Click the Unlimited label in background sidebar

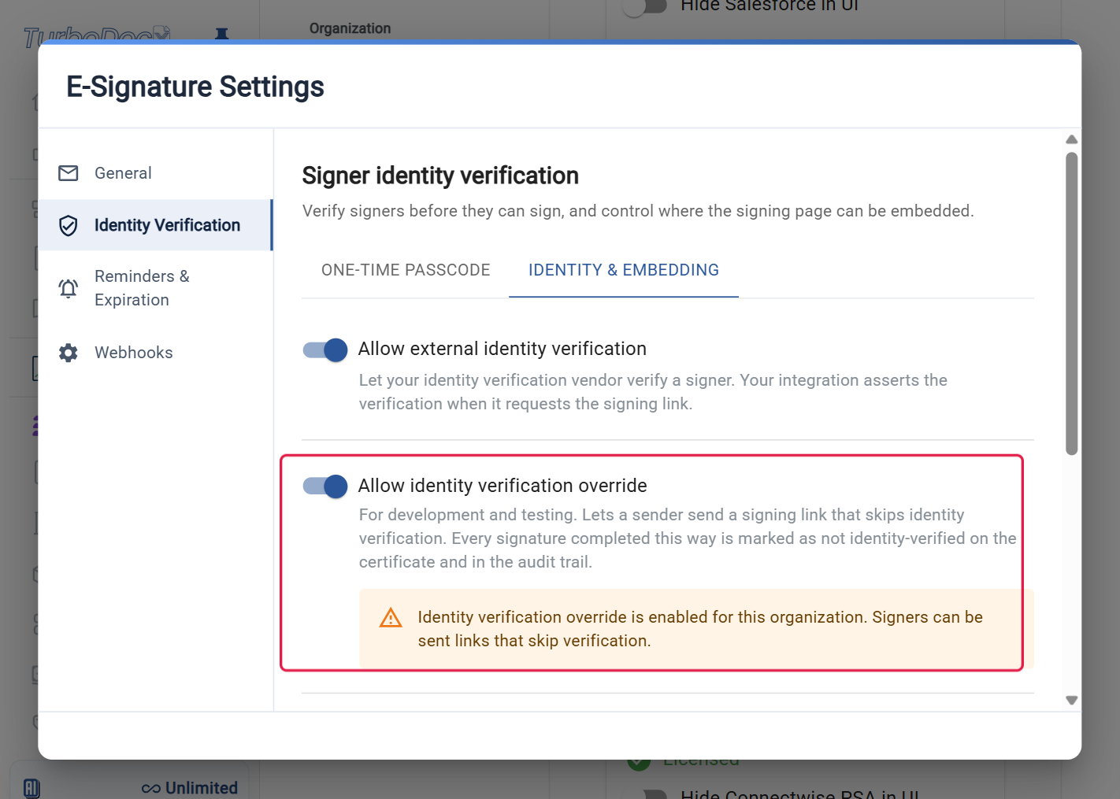point(202,788)
